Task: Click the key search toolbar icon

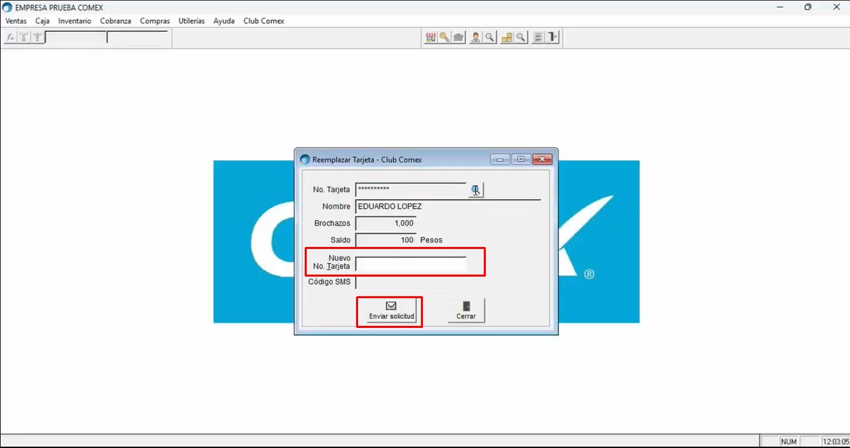Action: click(445, 38)
